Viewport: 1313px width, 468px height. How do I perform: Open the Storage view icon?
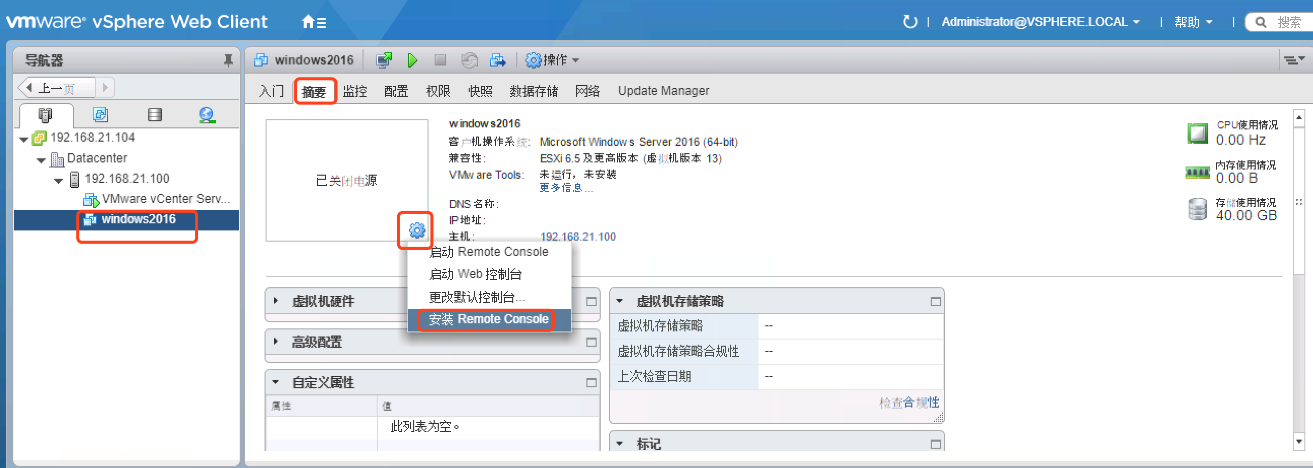(155, 115)
